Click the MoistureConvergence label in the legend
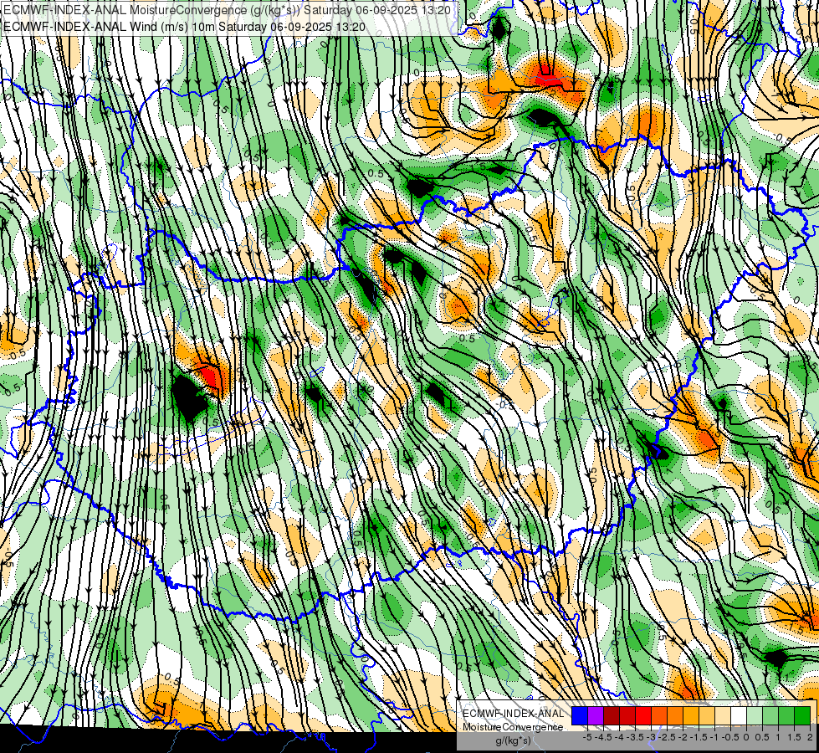This screenshot has height=753, width=819. coord(513,727)
